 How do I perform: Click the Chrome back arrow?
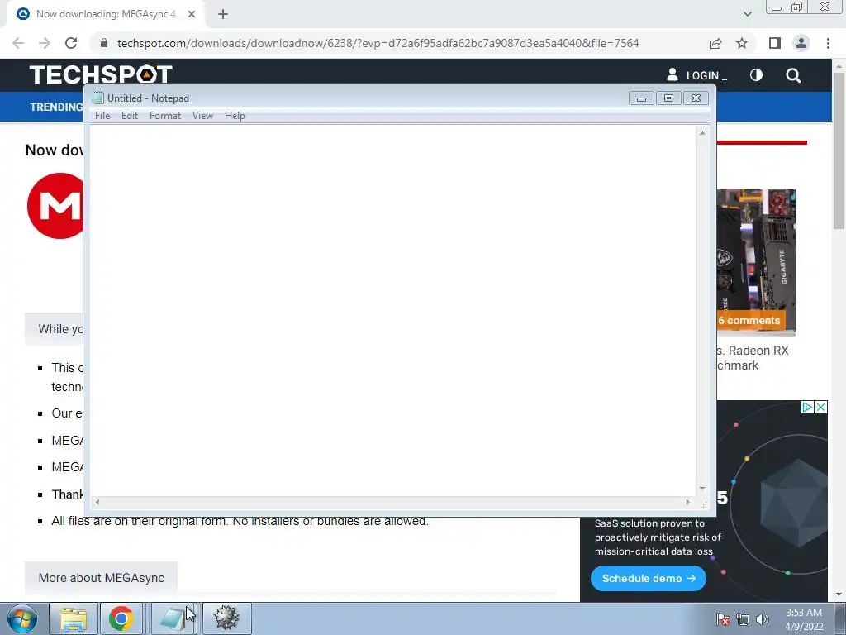click(x=18, y=43)
